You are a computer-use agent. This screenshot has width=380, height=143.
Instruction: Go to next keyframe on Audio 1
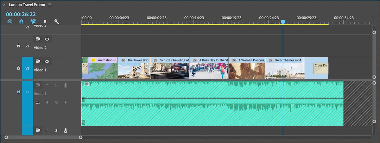(66, 102)
